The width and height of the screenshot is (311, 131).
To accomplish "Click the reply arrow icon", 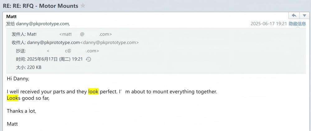I will pyautogui.click(x=294, y=16).
